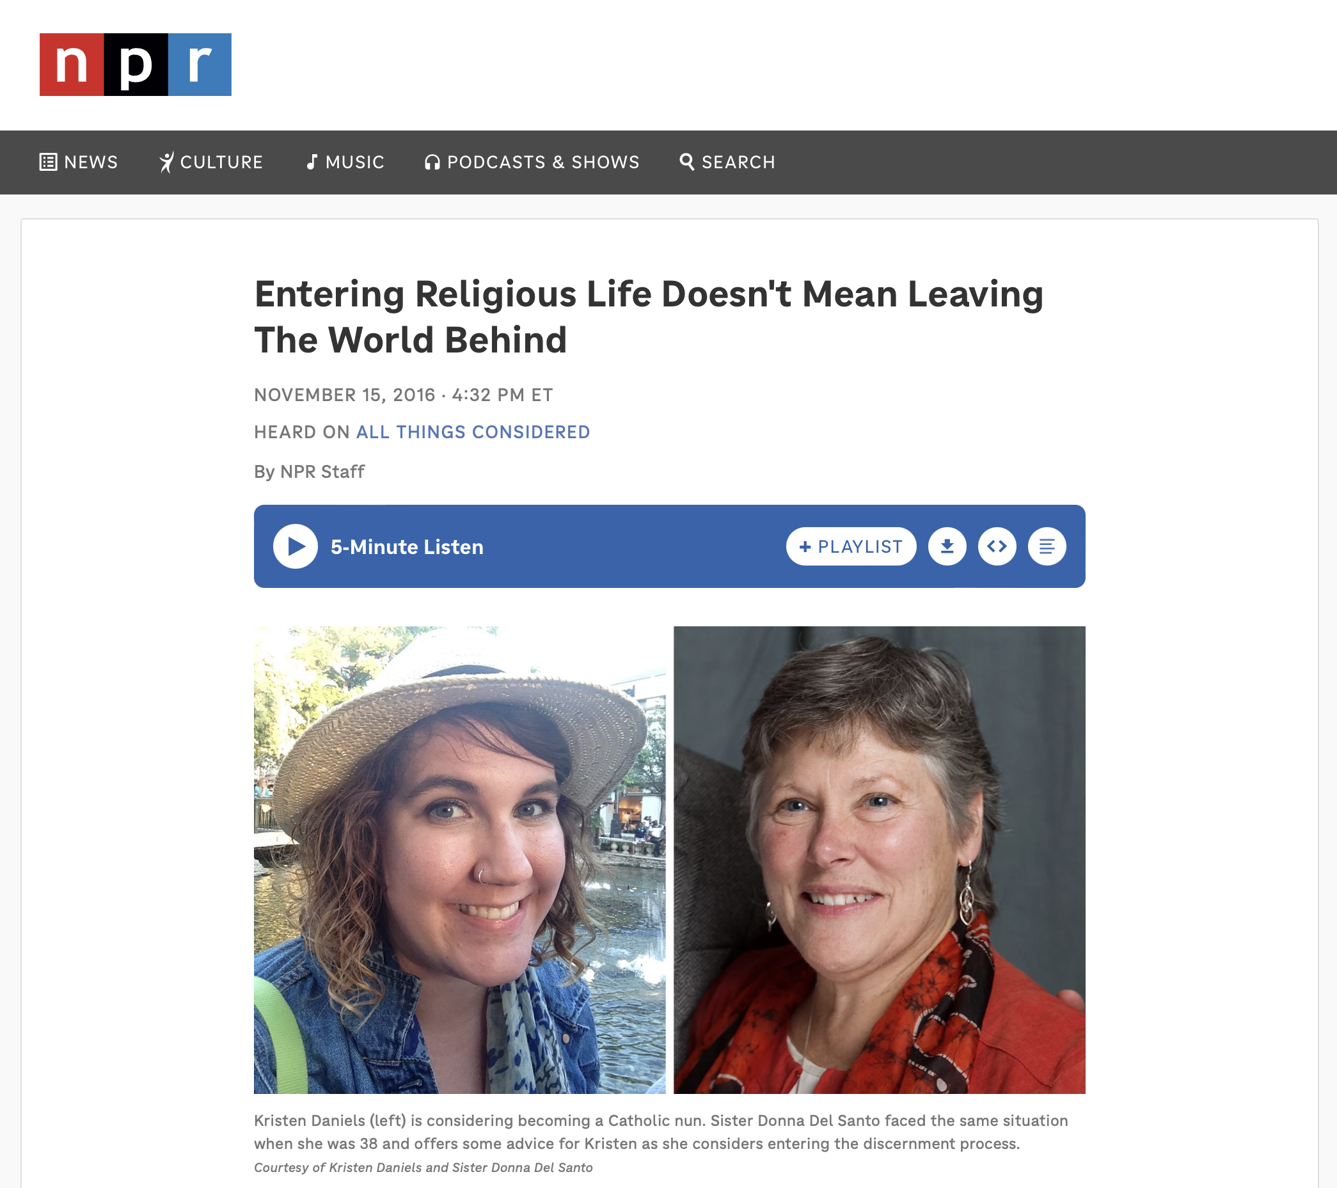Open All Things Considered link
Image resolution: width=1337 pixels, height=1188 pixels.
click(473, 432)
